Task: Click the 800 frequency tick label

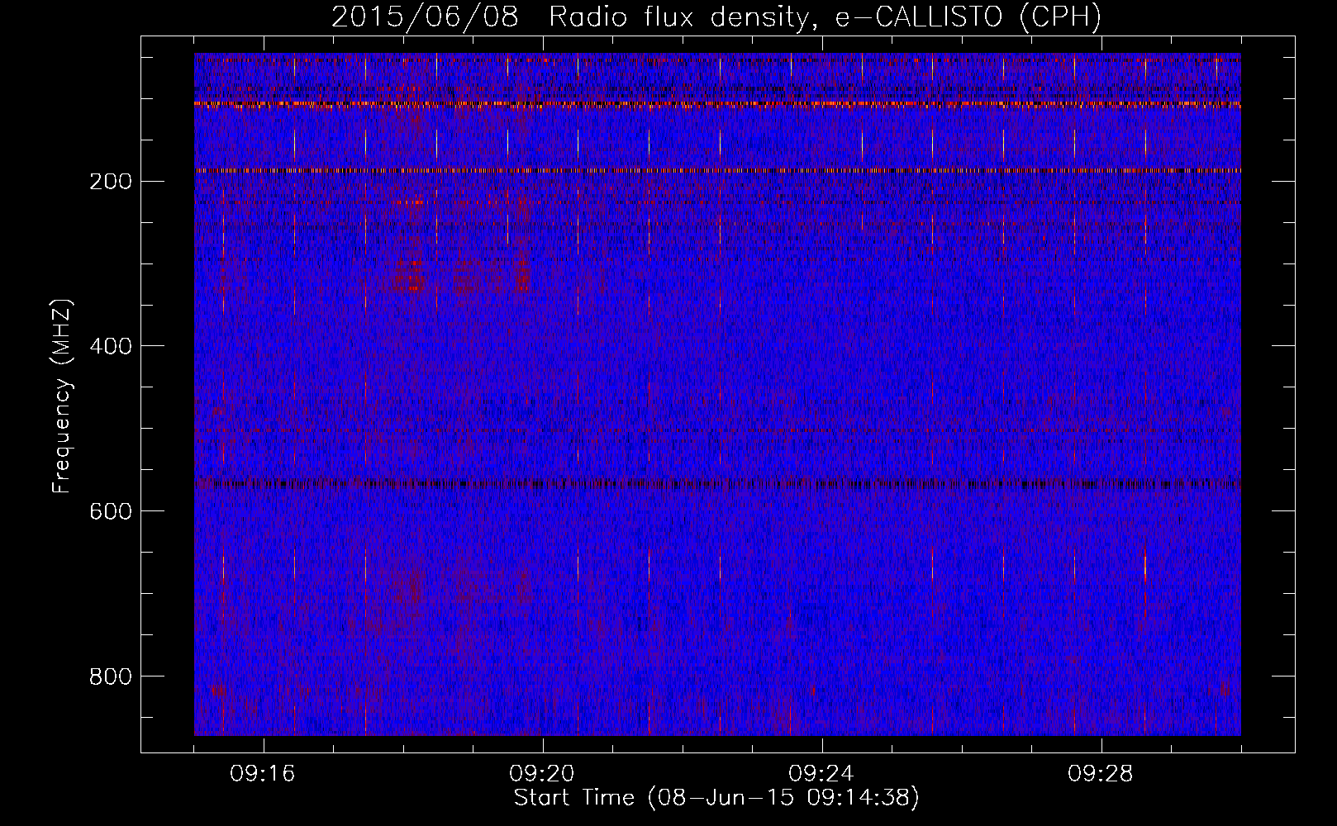Action: tap(111, 677)
